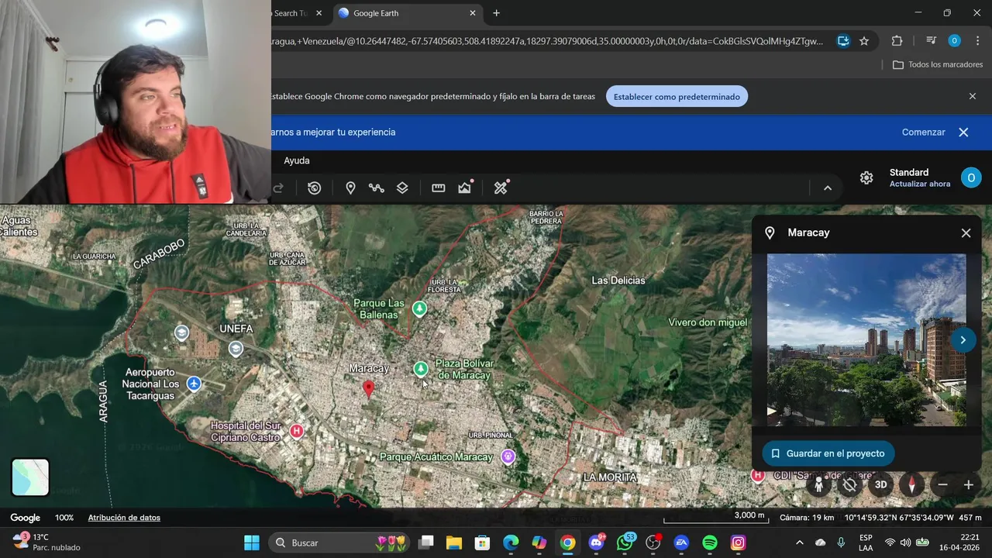Open the blue account avatar in Google Earth
Screen dimensions: 992x558
[970, 177]
